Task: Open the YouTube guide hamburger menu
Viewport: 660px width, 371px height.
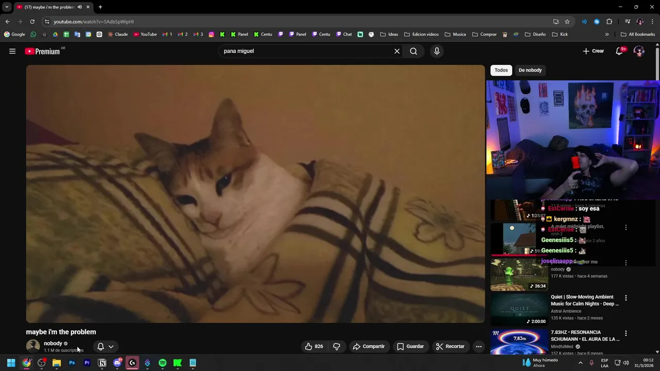Action: tap(12, 51)
